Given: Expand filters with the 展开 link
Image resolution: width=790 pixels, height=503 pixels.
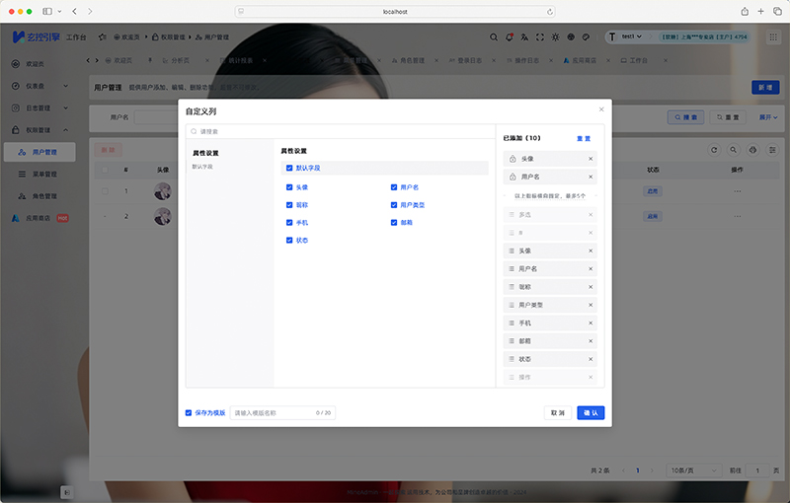Looking at the screenshot, I should (768, 117).
